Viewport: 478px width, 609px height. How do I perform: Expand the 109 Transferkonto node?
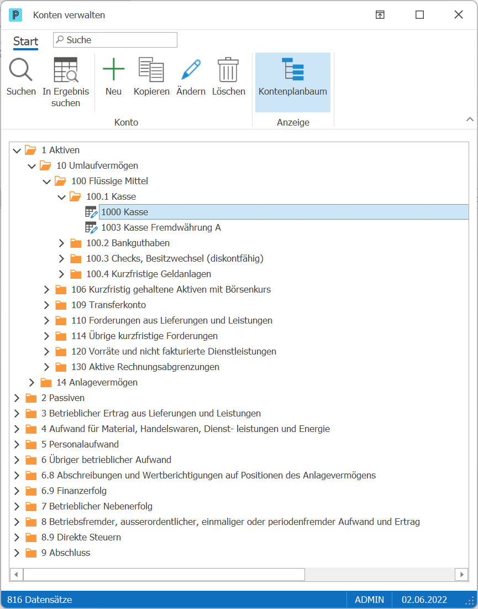click(46, 305)
